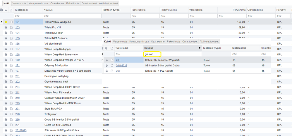Click the paperclip icon for Cobra SS-i 4-PW

(107, 71)
